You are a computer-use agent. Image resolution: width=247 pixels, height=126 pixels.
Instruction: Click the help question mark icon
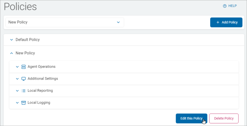pos(225,6)
